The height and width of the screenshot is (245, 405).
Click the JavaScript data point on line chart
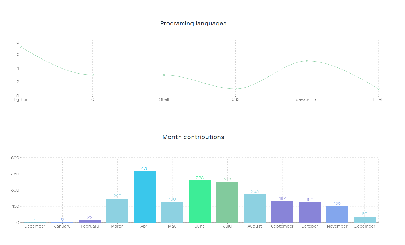[x=307, y=61]
